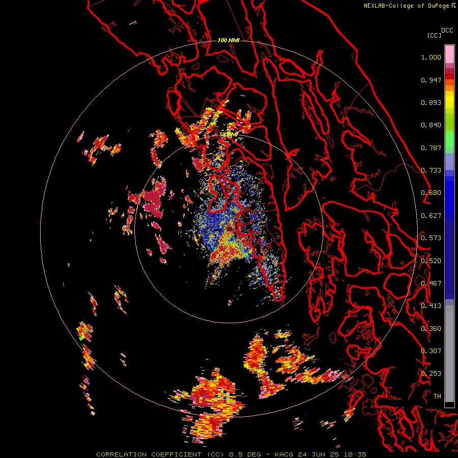Click the 0.573 value on the color scale
The height and width of the screenshot is (458, 458).
(431, 238)
